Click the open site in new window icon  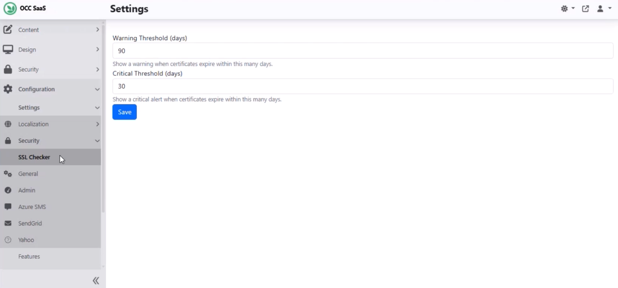[586, 9]
